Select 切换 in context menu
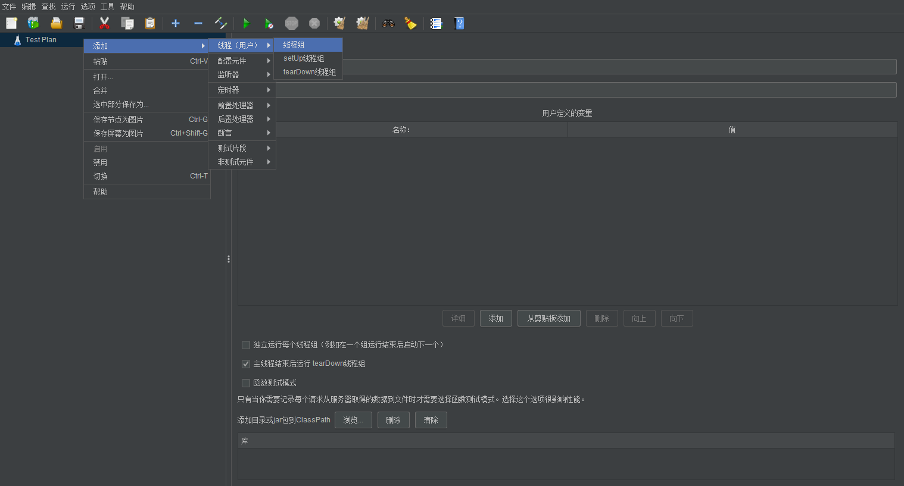904x486 pixels. tap(147, 176)
